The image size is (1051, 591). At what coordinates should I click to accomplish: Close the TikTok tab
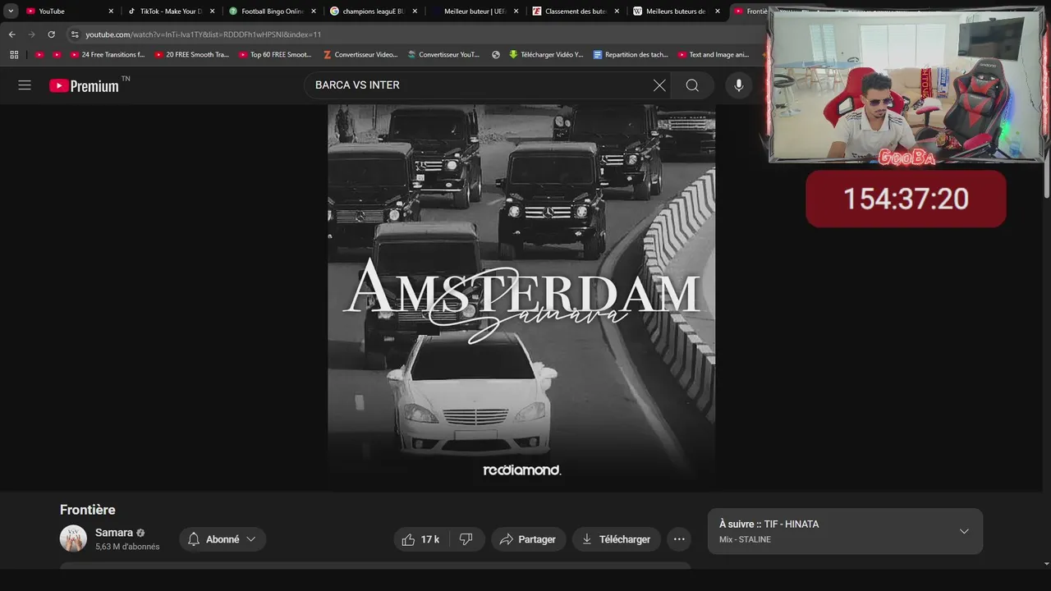[x=212, y=11]
